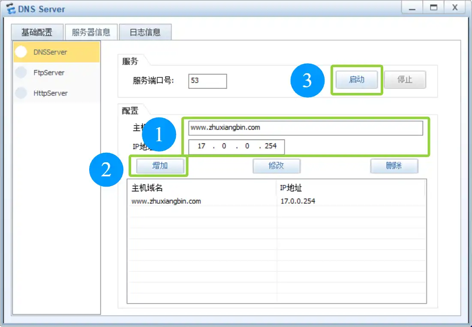Maximize the DNS Server window
The image size is (472, 327).
click(433, 8)
